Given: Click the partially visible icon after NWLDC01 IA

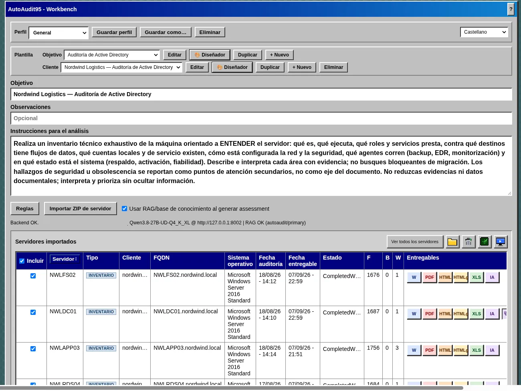Looking at the screenshot, I should coord(505,314).
